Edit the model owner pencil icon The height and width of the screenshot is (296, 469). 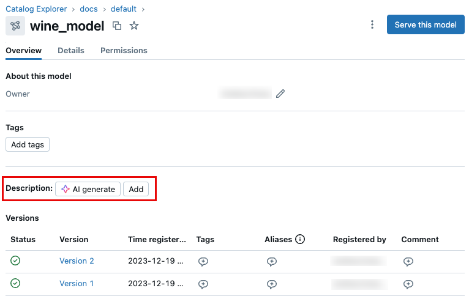coord(280,94)
